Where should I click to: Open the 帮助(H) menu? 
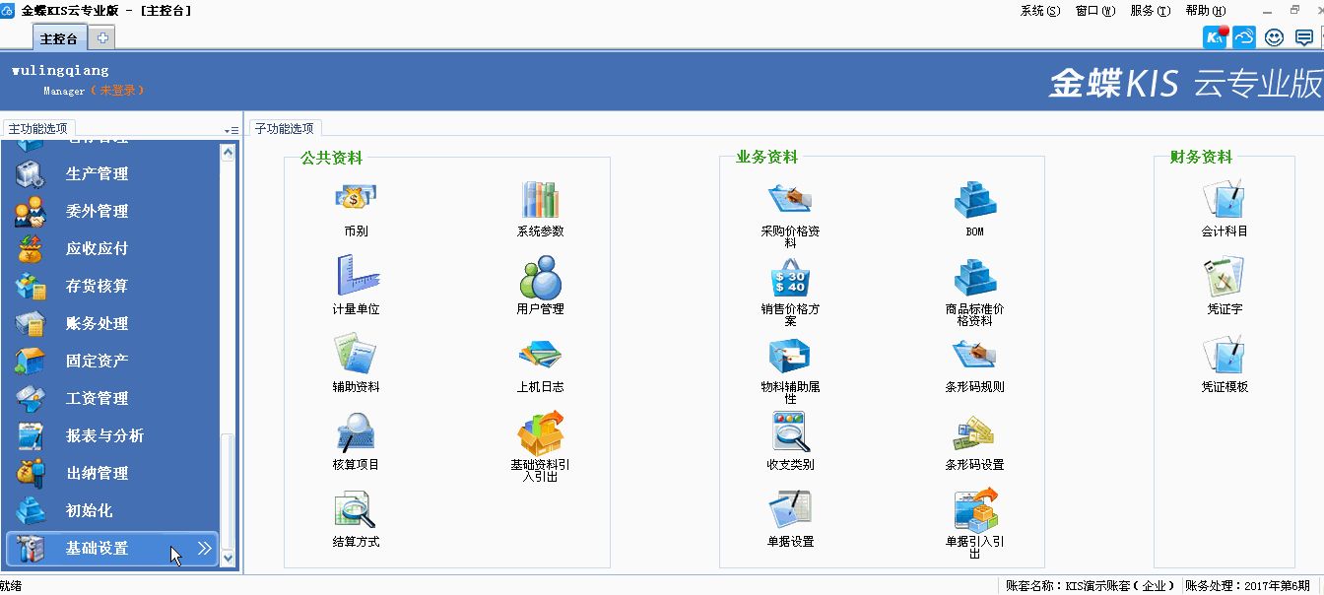pyautogui.click(x=1206, y=11)
